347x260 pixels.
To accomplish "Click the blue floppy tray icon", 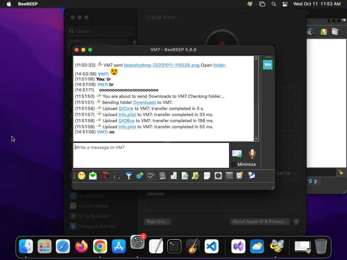I will tap(251, 176).
